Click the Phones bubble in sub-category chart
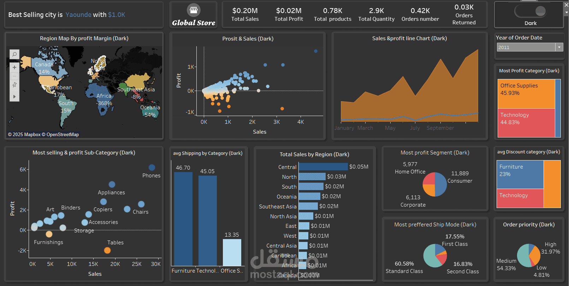569x286 pixels. (152, 168)
